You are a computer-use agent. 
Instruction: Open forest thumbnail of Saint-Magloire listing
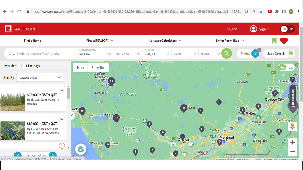[x=13, y=101]
